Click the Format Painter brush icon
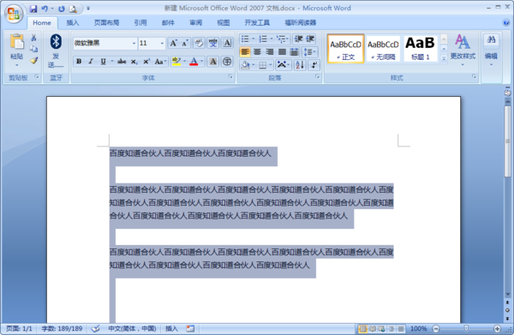This screenshot has height=335, width=514. click(34, 60)
